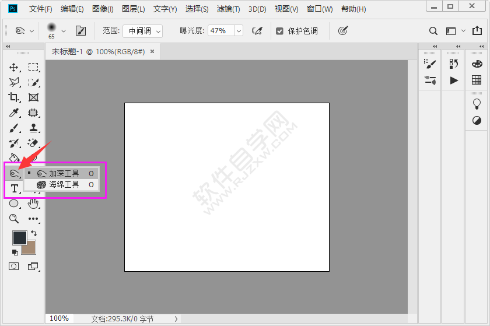
Task: Close the 未标题-1 document tab
Action: click(x=152, y=51)
